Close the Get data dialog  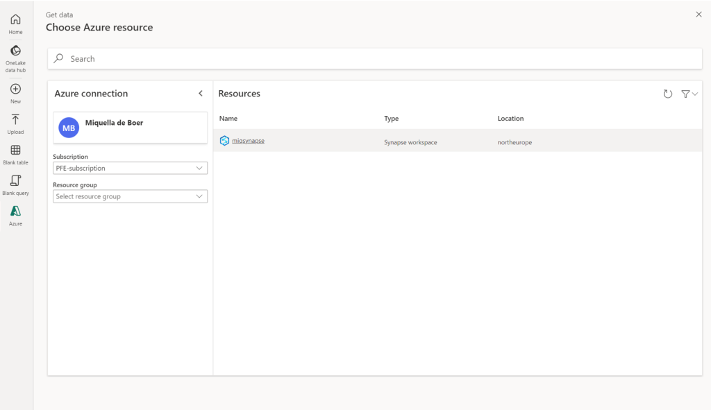[699, 15]
